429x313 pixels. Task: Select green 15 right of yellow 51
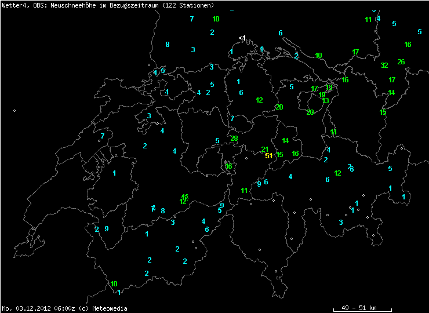(279, 155)
